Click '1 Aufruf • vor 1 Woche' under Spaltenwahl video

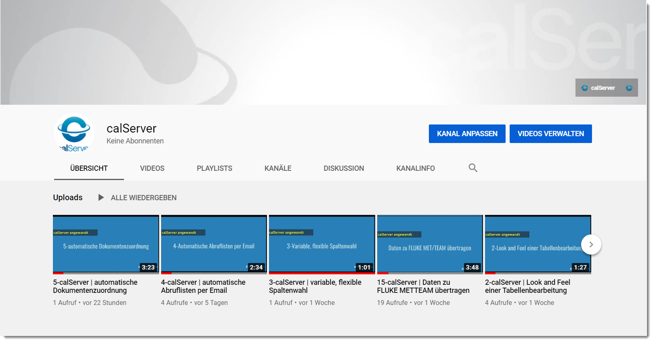(x=302, y=303)
